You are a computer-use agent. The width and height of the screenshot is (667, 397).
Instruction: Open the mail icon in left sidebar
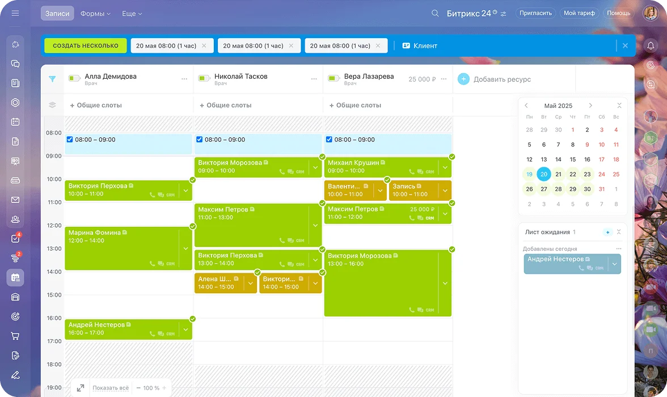click(15, 200)
